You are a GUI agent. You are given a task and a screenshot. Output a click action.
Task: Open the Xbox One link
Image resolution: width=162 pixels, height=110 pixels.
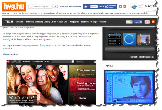[63, 22]
